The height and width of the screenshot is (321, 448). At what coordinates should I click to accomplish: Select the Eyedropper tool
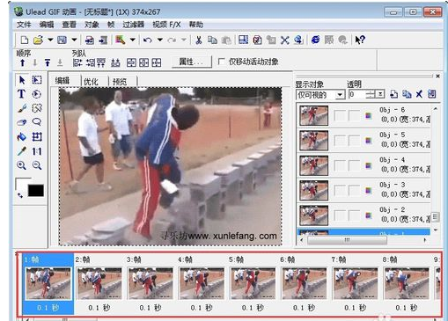[x=22, y=151]
